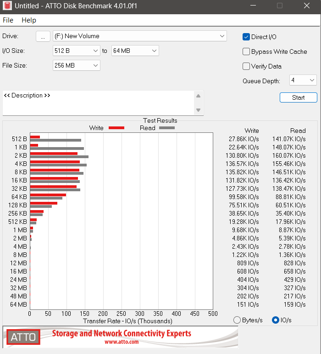The height and width of the screenshot is (354, 321).
Task: Click the 658 IO/s read value
Action: tap(295, 271)
